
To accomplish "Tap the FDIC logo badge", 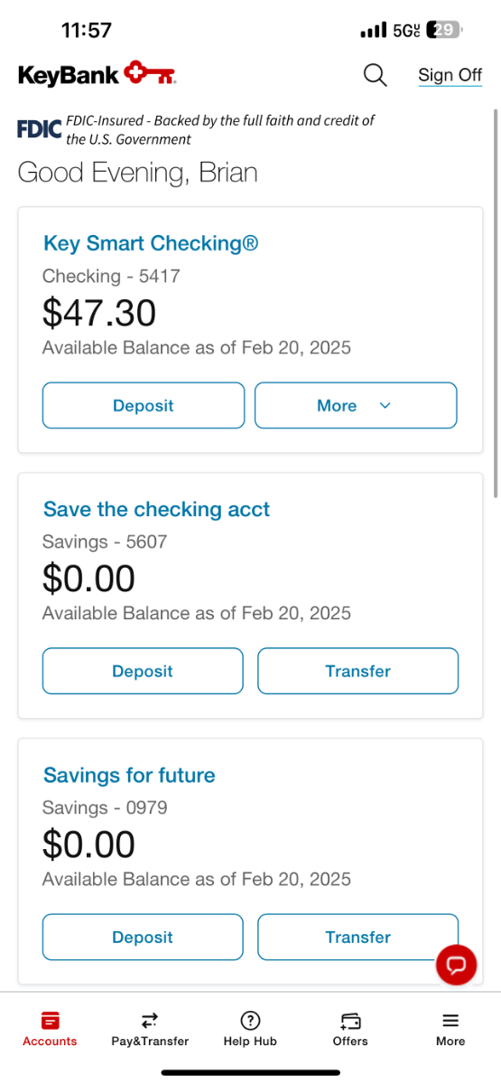I will pyautogui.click(x=40, y=129).
